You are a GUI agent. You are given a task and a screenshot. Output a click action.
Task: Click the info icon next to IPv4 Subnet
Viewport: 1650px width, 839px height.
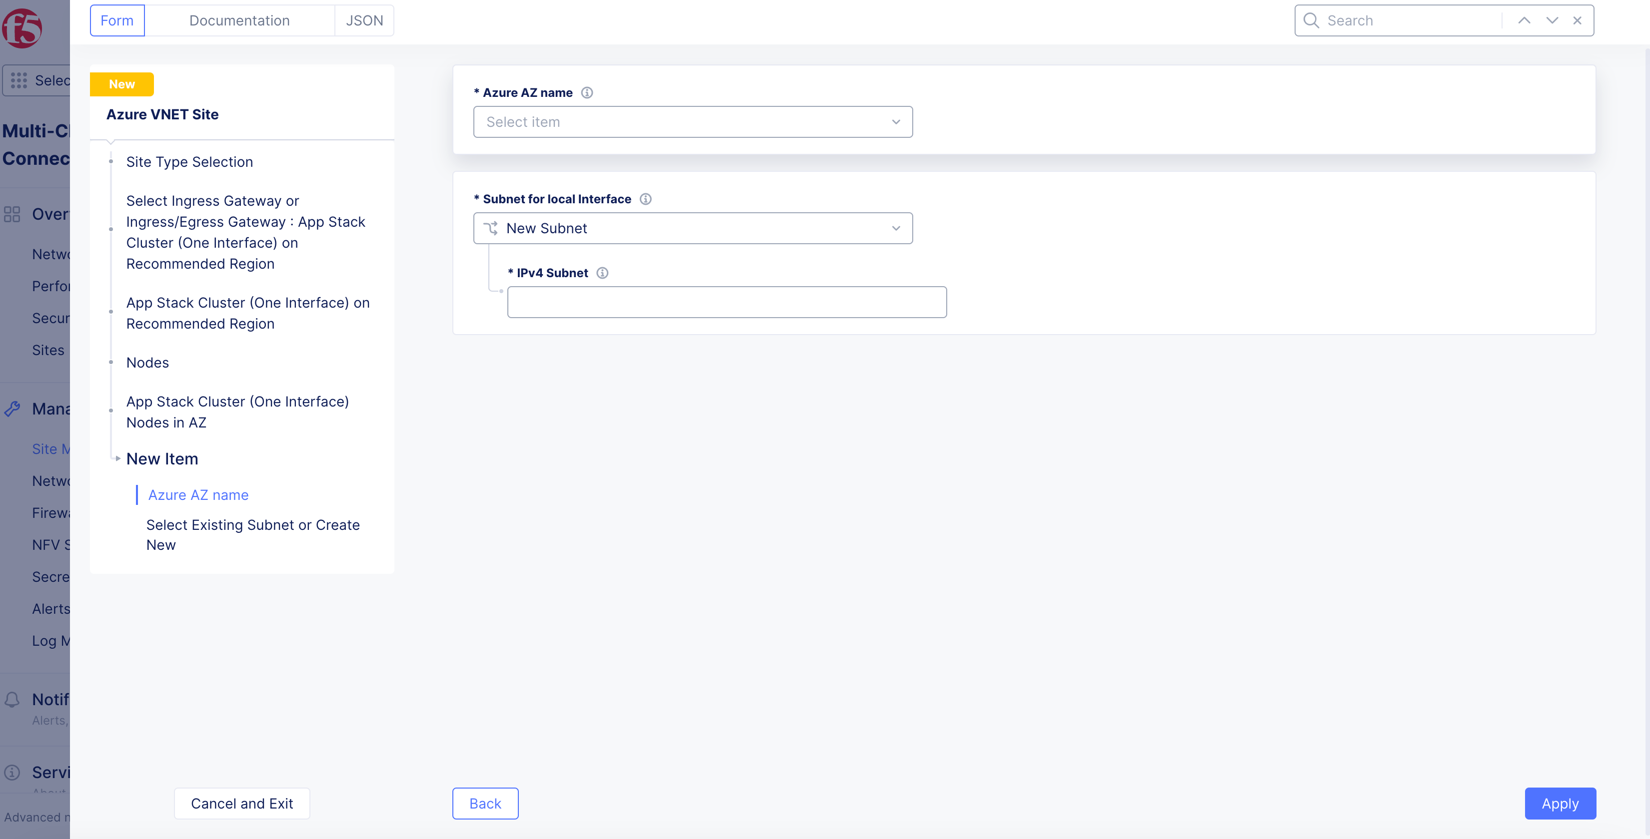(602, 273)
